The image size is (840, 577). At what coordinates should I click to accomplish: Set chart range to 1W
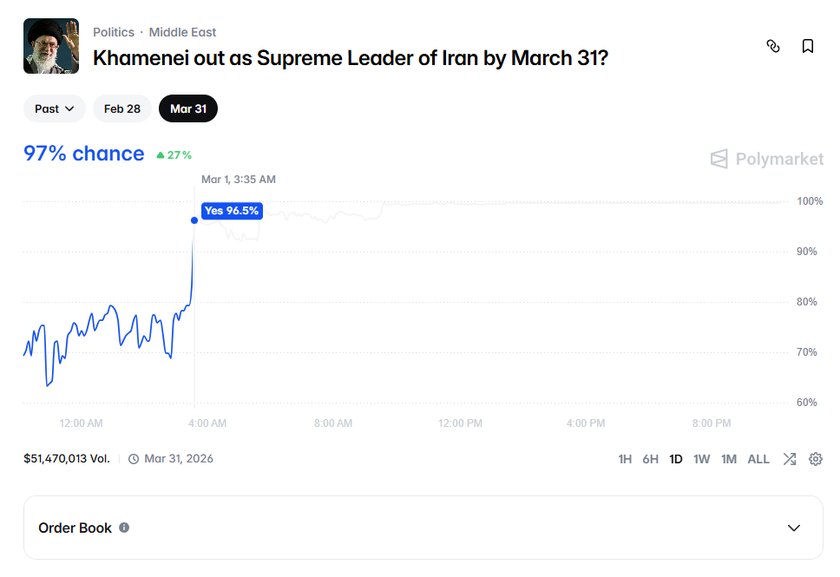tap(702, 459)
